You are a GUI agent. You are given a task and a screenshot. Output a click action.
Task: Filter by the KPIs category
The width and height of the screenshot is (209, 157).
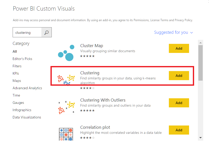[16, 73]
